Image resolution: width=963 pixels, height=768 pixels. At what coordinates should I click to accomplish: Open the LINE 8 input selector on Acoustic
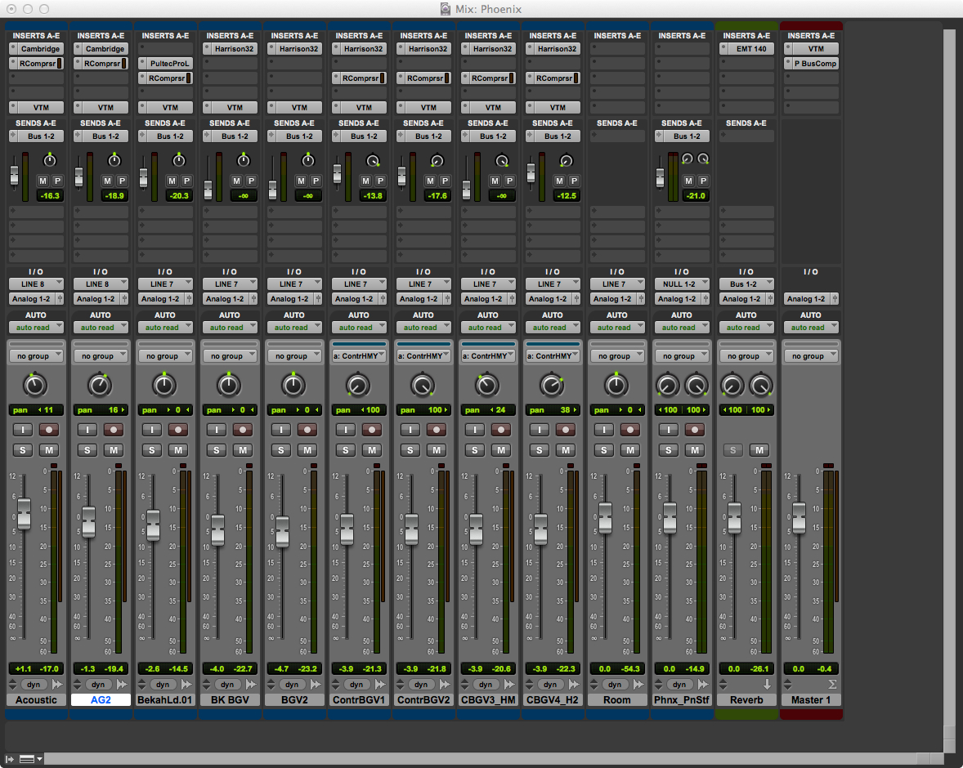pos(36,284)
